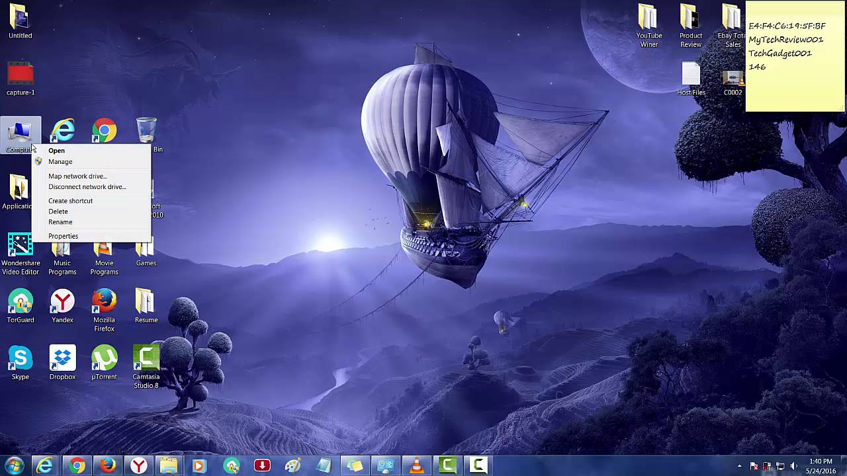Click Delete in the context menu
The width and height of the screenshot is (847, 476).
[x=58, y=212]
